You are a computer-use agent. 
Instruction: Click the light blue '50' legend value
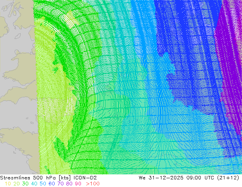click(x=43, y=184)
